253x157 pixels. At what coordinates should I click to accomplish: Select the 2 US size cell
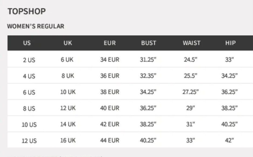click(x=29, y=60)
